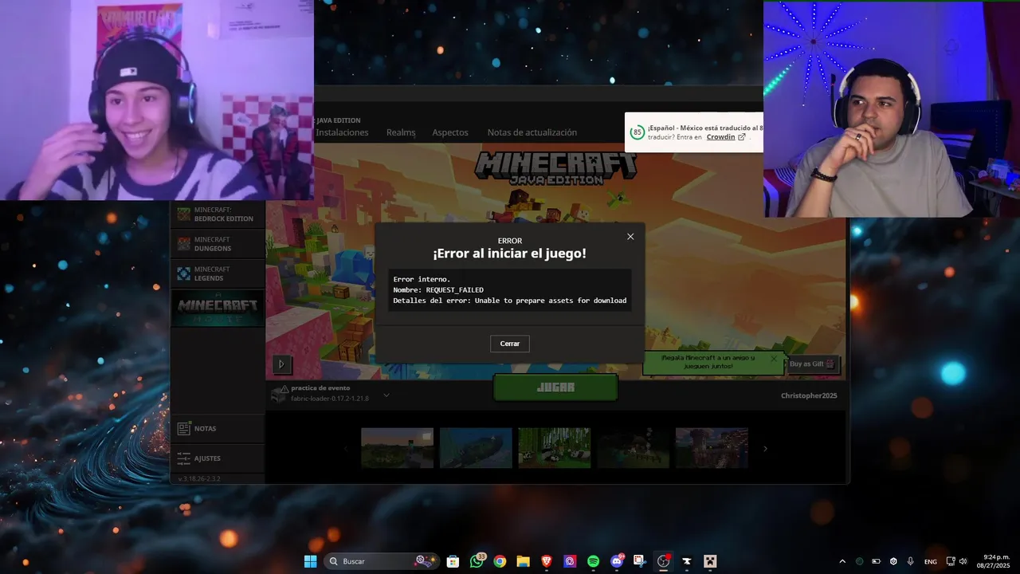The height and width of the screenshot is (574, 1020).
Task: Select the practica de evento installation
Action: coord(329,393)
